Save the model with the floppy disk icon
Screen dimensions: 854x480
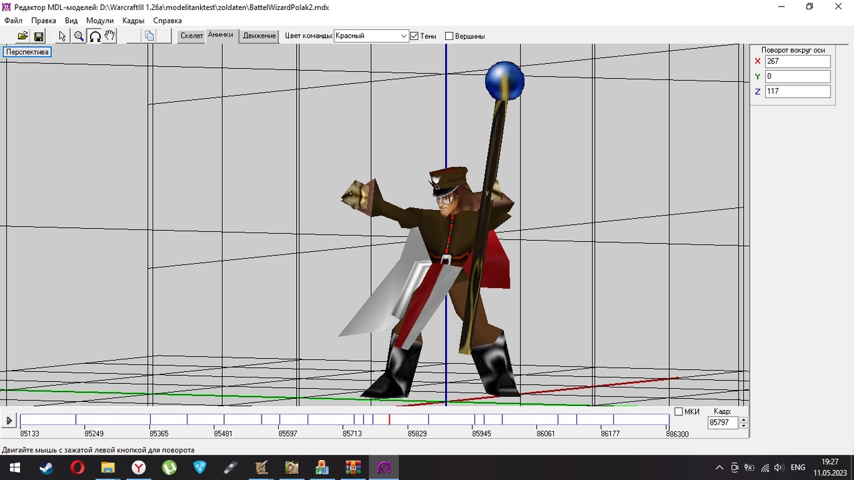39,36
